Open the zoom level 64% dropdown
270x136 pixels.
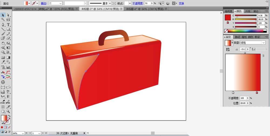click(23, 133)
